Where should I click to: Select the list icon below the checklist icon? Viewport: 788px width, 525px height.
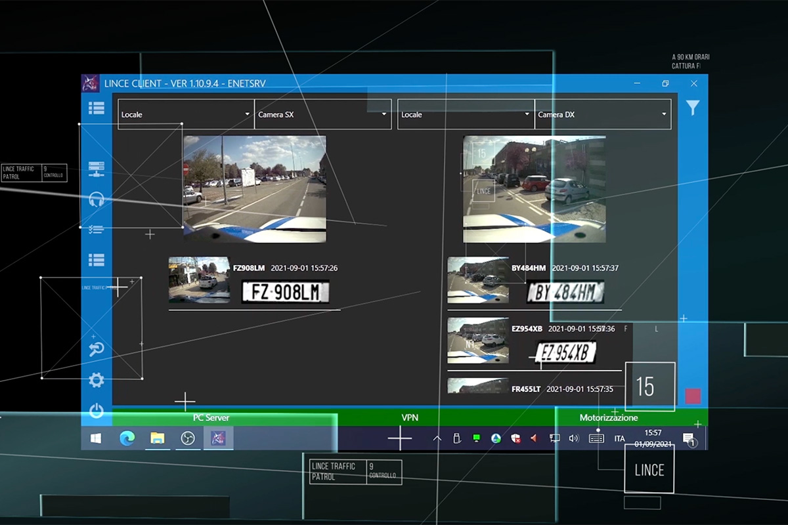[x=97, y=260]
